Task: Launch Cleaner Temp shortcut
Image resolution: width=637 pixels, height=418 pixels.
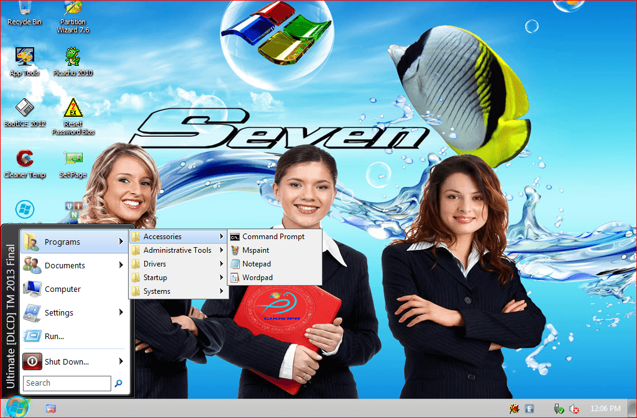Action: tap(25, 165)
